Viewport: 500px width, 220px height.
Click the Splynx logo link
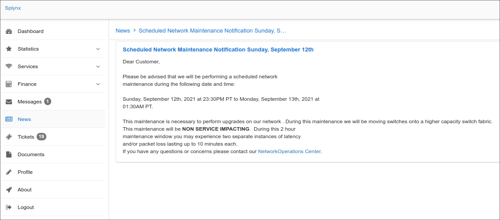coord(13,8)
